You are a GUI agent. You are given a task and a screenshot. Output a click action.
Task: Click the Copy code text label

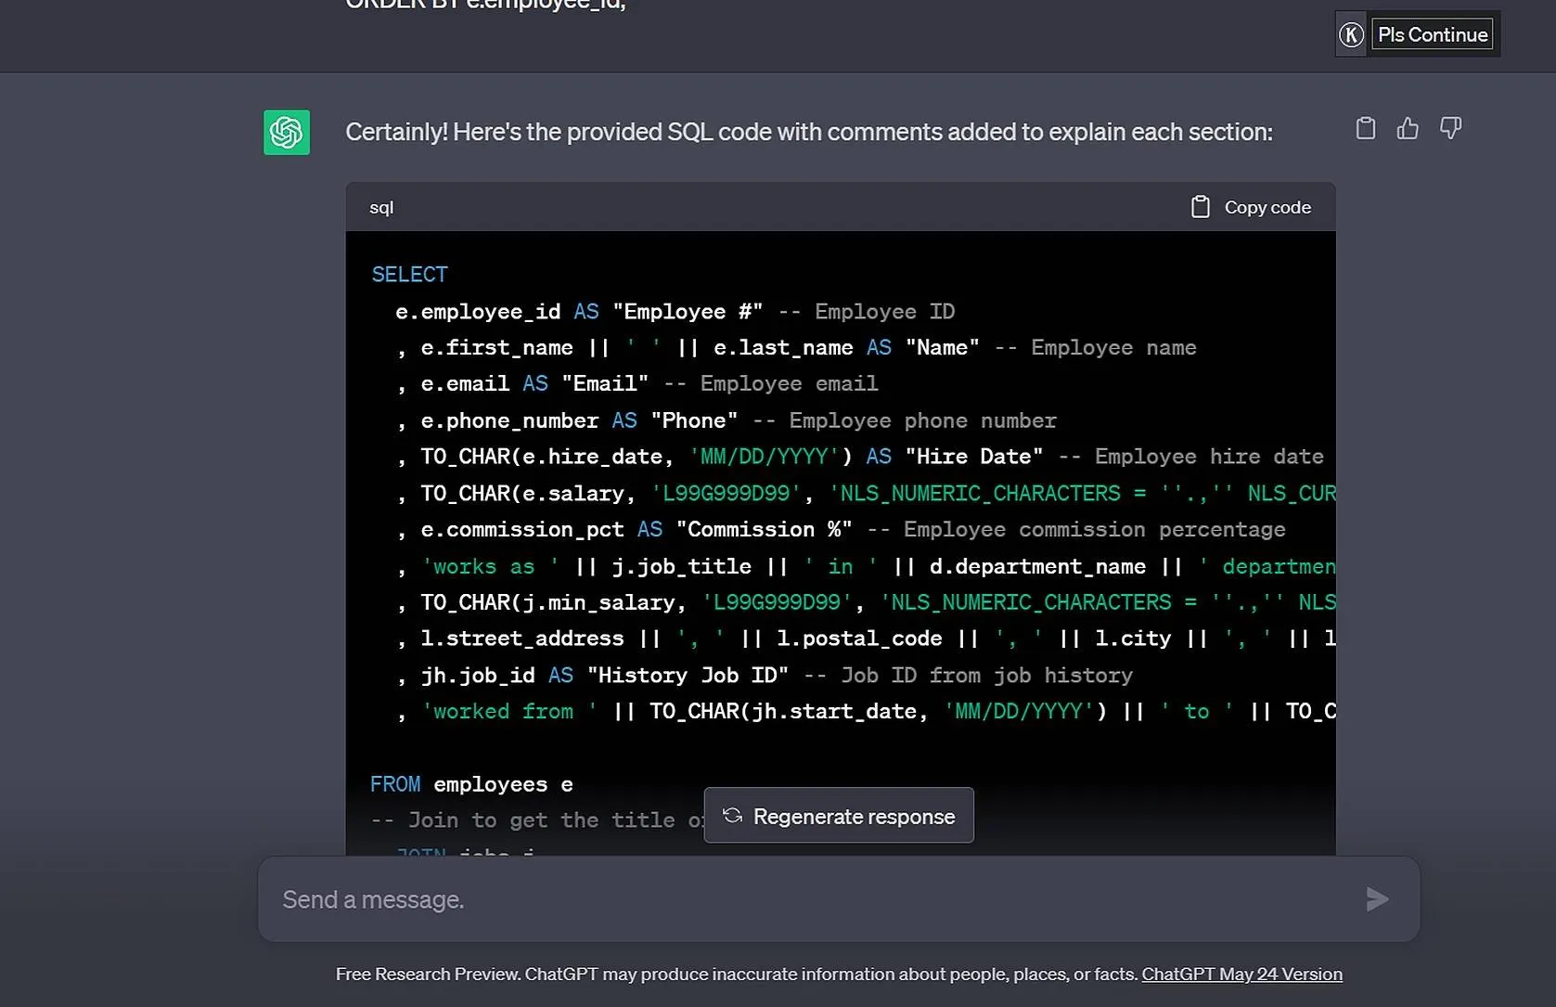point(1267,207)
